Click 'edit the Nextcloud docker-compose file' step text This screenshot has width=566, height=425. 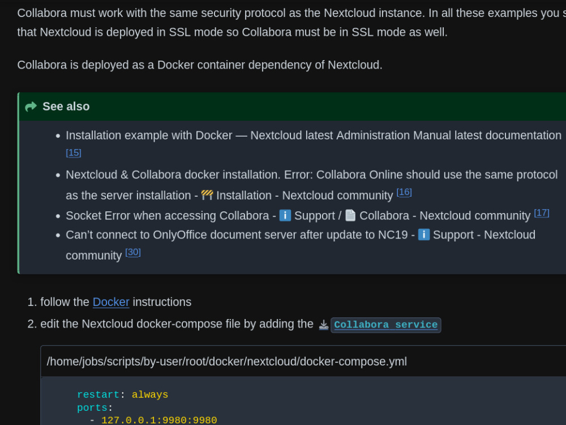pyautogui.click(x=177, y=324)
